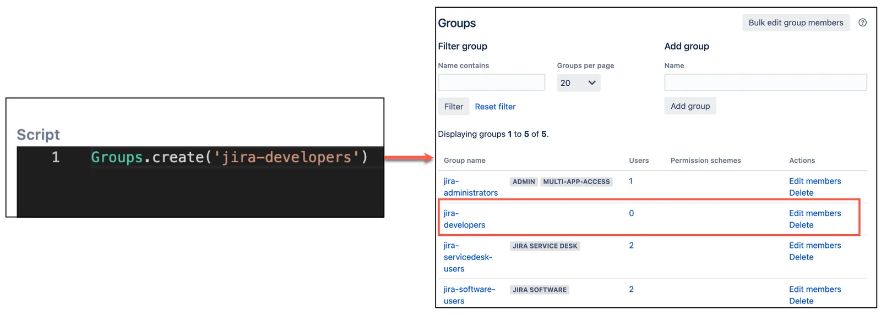Viewport: 881px width, 315px height.
Task: Click the Groups page heading
Action: (456, 23)
